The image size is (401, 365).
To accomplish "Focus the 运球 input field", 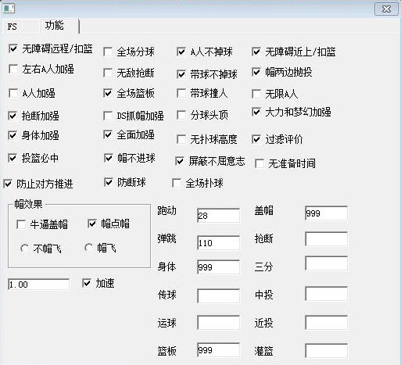I will [x=218, y=323].
